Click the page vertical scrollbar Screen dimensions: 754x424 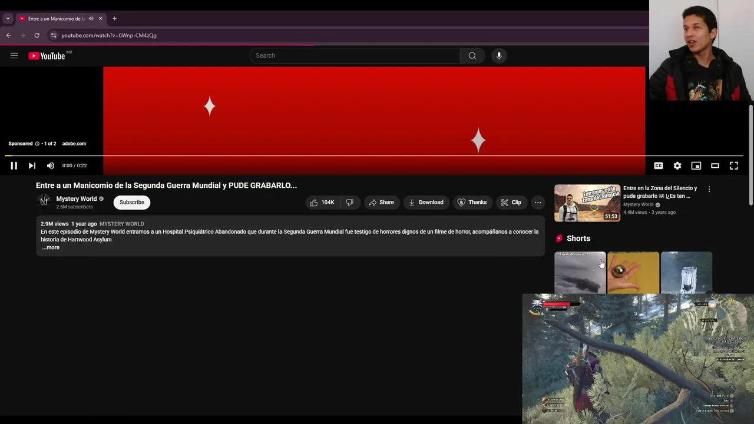coord(751,156)
